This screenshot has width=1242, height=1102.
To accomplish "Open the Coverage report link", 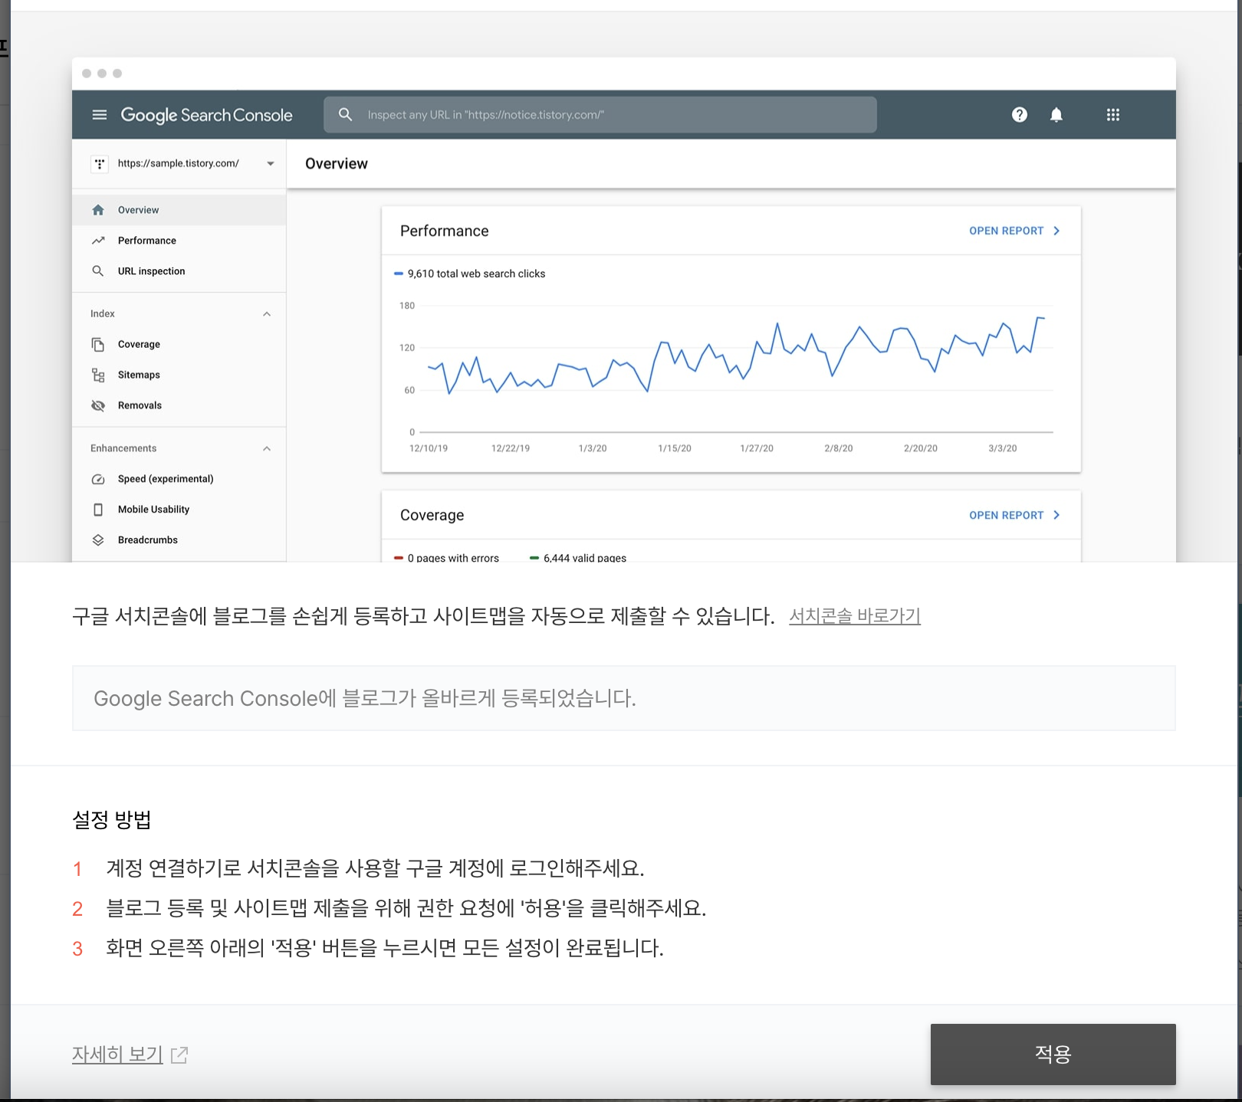I will tap(1006, 515).
